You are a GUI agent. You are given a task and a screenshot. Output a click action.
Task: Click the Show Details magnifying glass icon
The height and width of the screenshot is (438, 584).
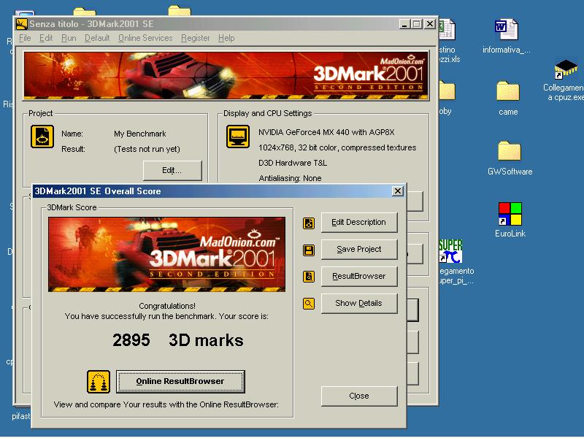click(308, 304)
